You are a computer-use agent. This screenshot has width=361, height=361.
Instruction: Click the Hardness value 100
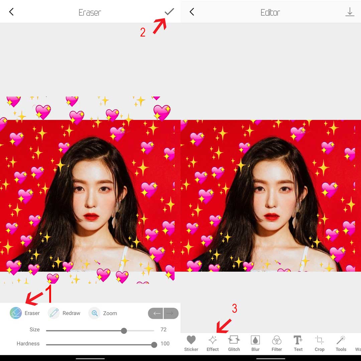[x=165, y=344]
